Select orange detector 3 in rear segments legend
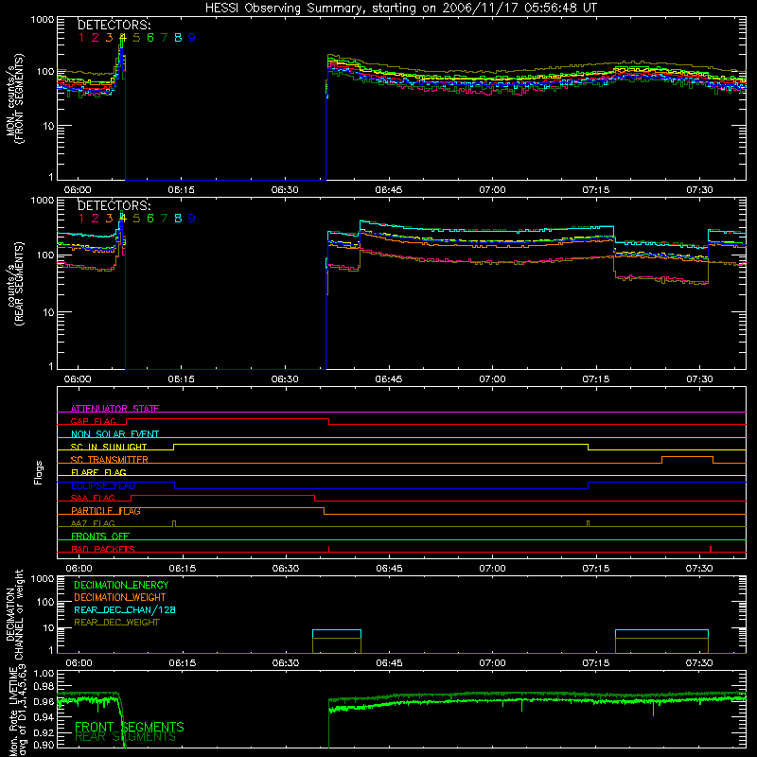Image resolution: width=757 pixels, height=757 pixels. click(109, 219)
